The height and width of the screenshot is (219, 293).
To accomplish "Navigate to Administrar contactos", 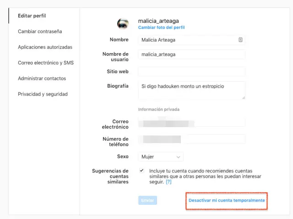I will pyautogui.click(x=42, y=78).
